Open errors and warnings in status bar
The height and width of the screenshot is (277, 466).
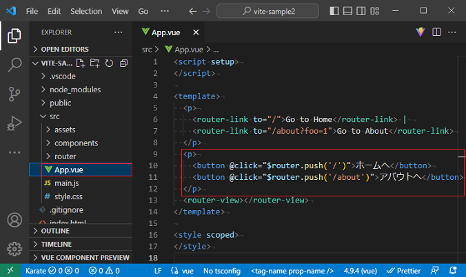pyautogui.click(x=104, y=271)
